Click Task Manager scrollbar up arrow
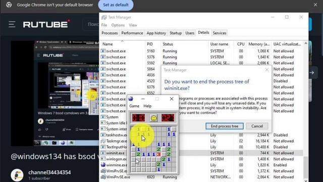Image resolution: width=323 pixels, height=182 pixels. pyautogui.click(x=306, y=43)
